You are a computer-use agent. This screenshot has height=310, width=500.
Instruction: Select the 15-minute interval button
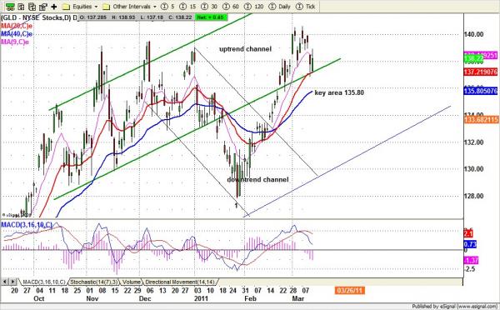point(187,7)
